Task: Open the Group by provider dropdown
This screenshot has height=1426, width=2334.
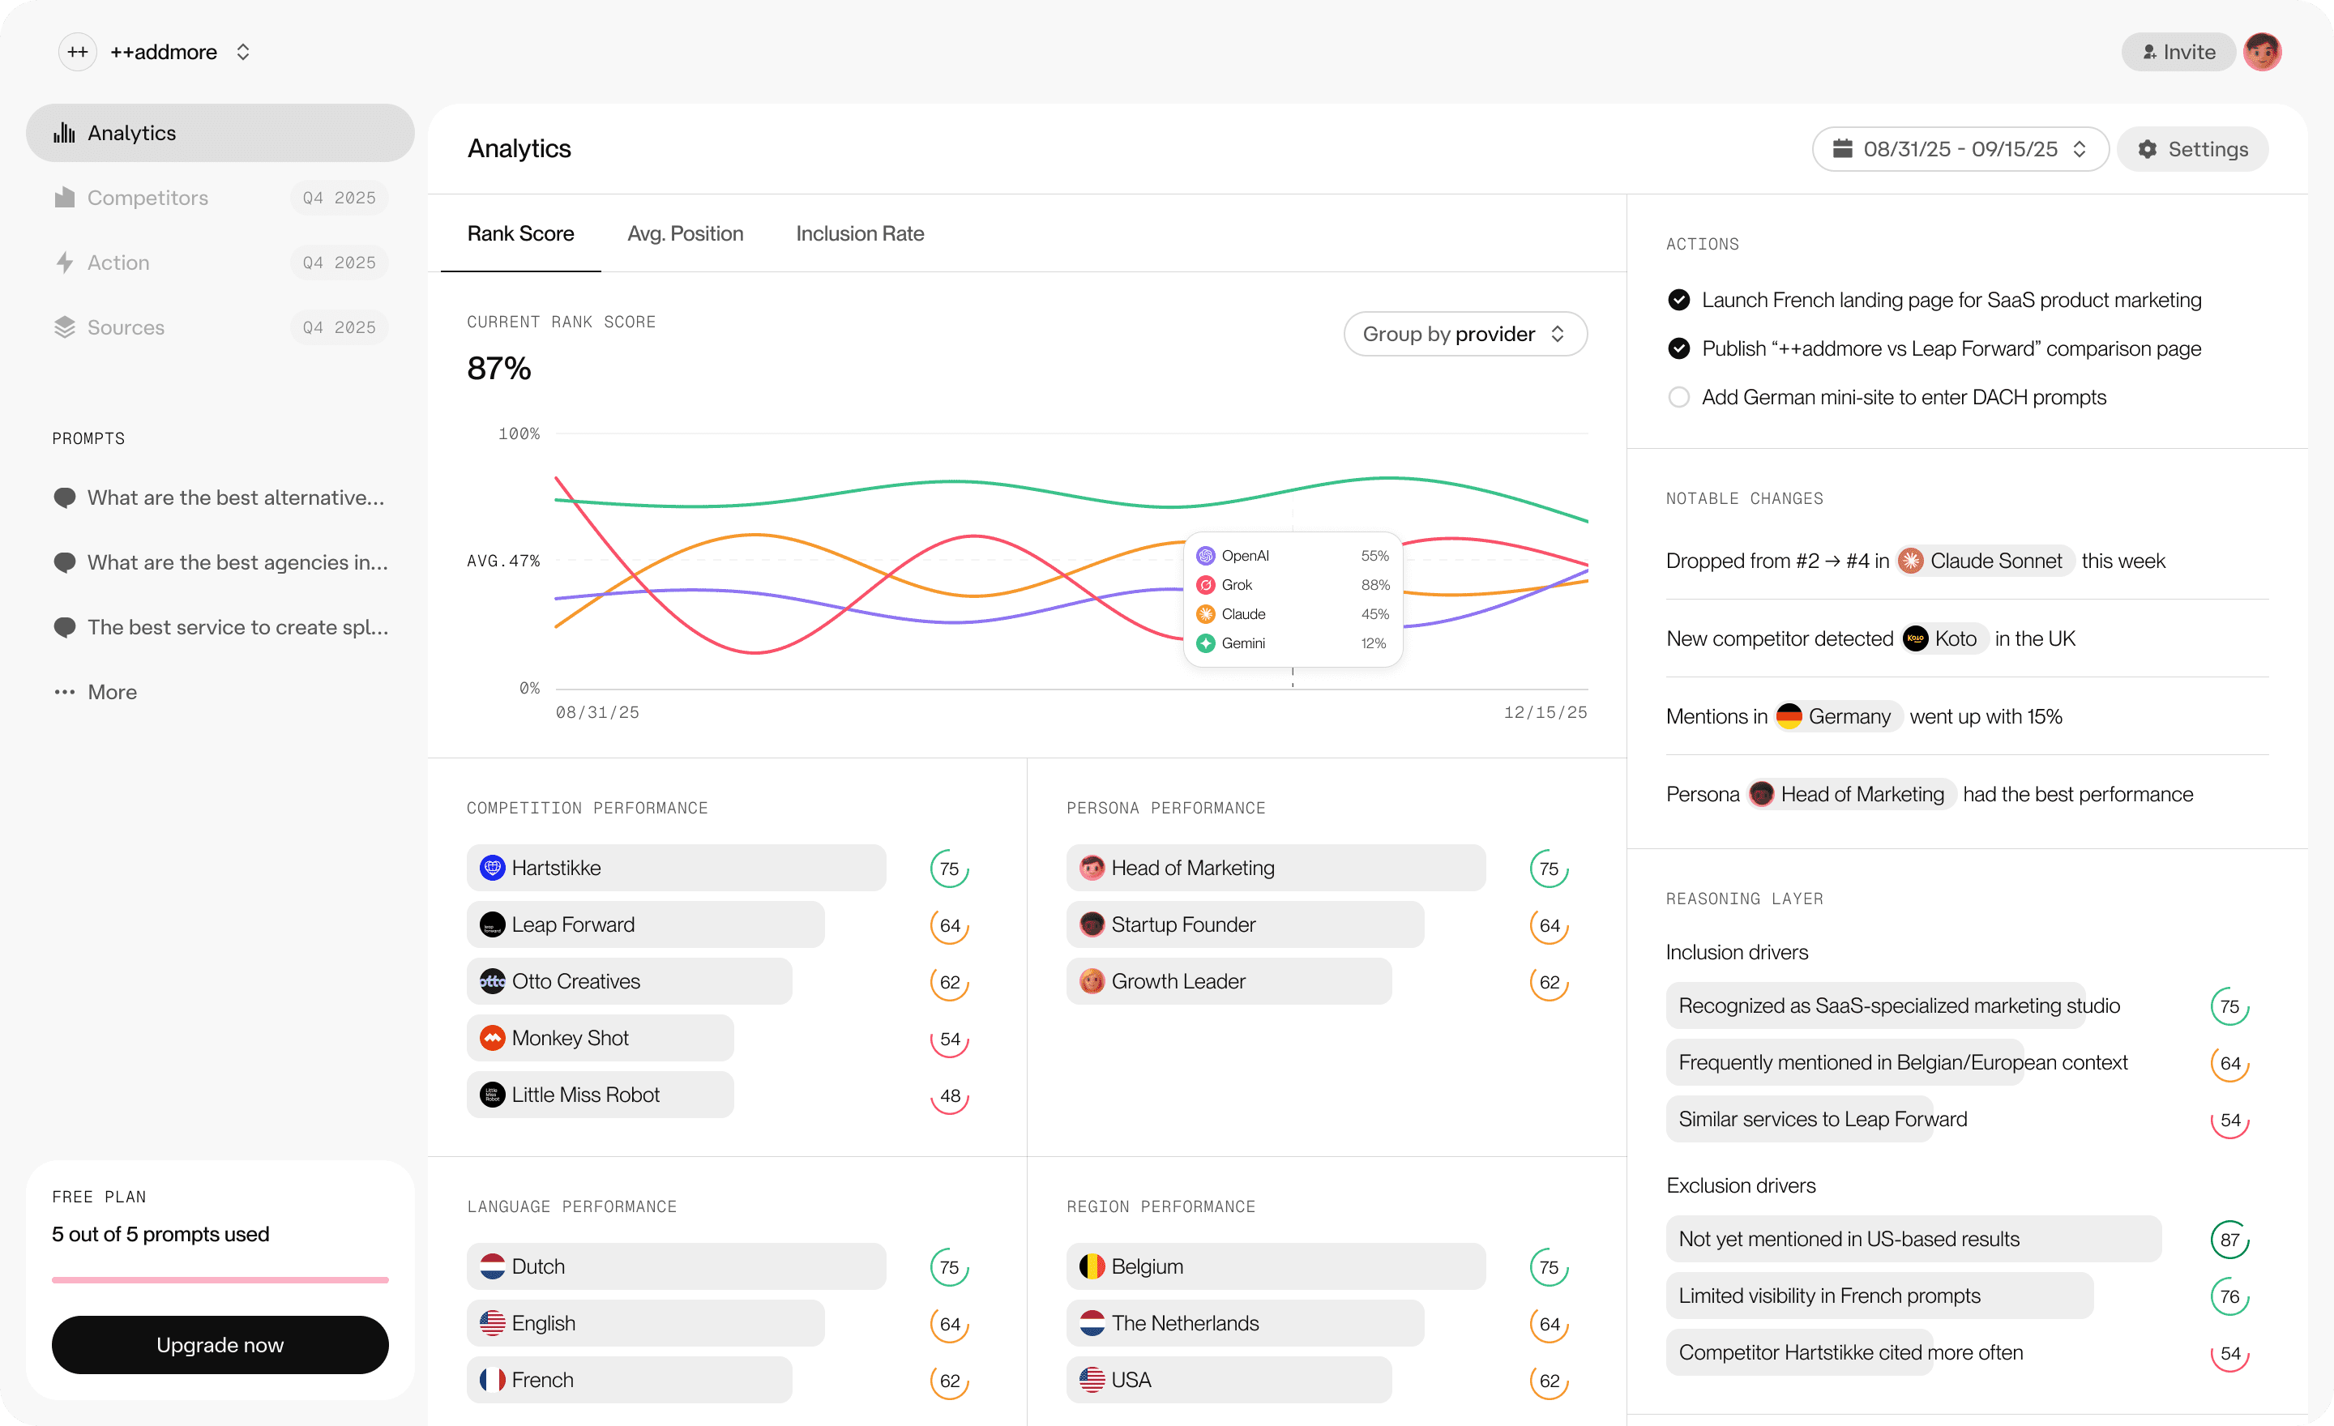Action: click(1464, 335)
